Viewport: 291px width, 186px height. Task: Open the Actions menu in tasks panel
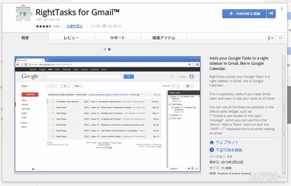[174, 169]
